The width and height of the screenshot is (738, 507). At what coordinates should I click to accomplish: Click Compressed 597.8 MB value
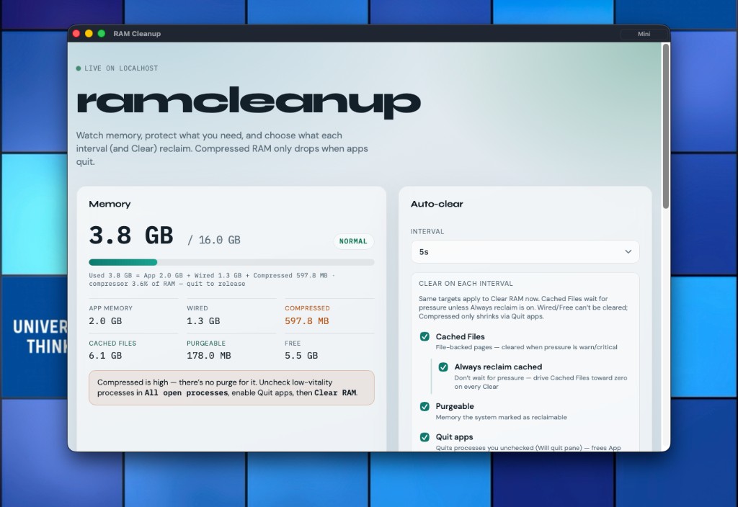[307, 320]
